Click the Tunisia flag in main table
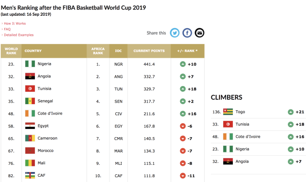This screenshot has height=182, width=306. (30, 88)
